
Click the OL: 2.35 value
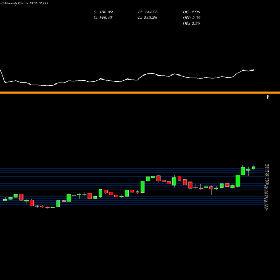[x=192, y=24]
